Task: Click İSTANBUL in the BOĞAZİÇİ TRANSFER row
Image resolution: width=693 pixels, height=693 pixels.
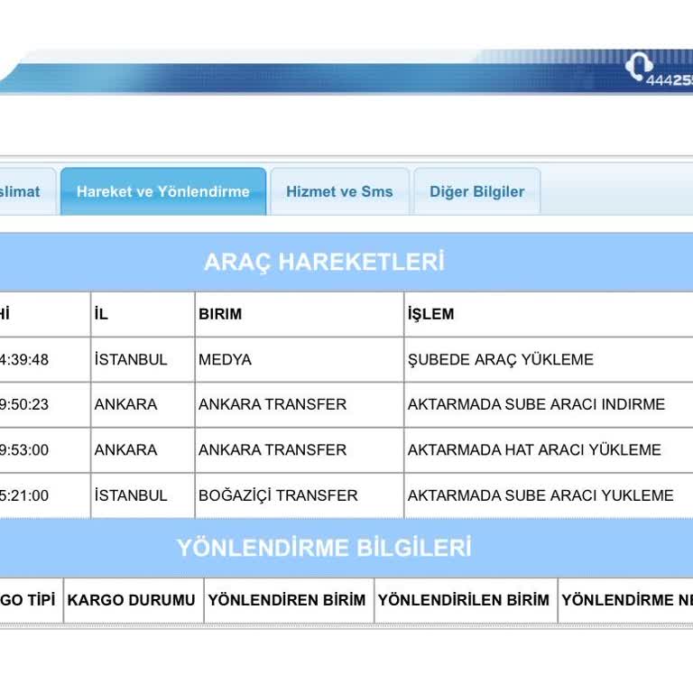Action: tap(131, 495)
